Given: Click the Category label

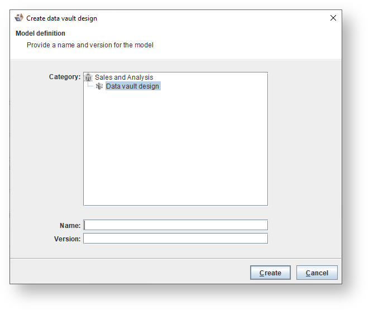Looking at the screenshot, I should [x=65, y=77].
